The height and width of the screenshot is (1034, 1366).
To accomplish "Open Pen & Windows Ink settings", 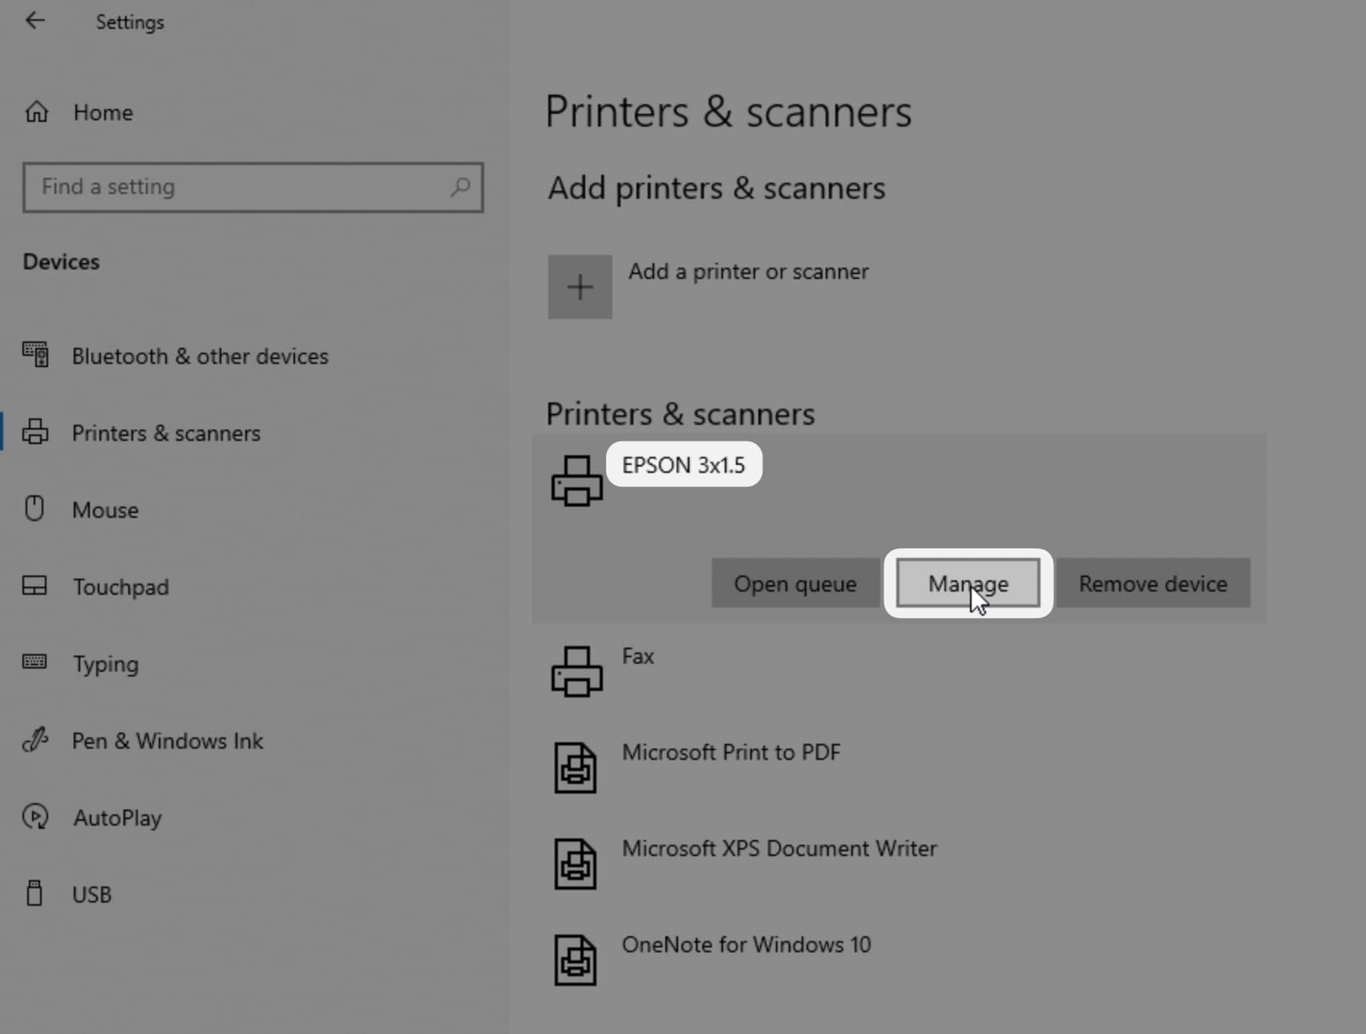I will point(167,741).
